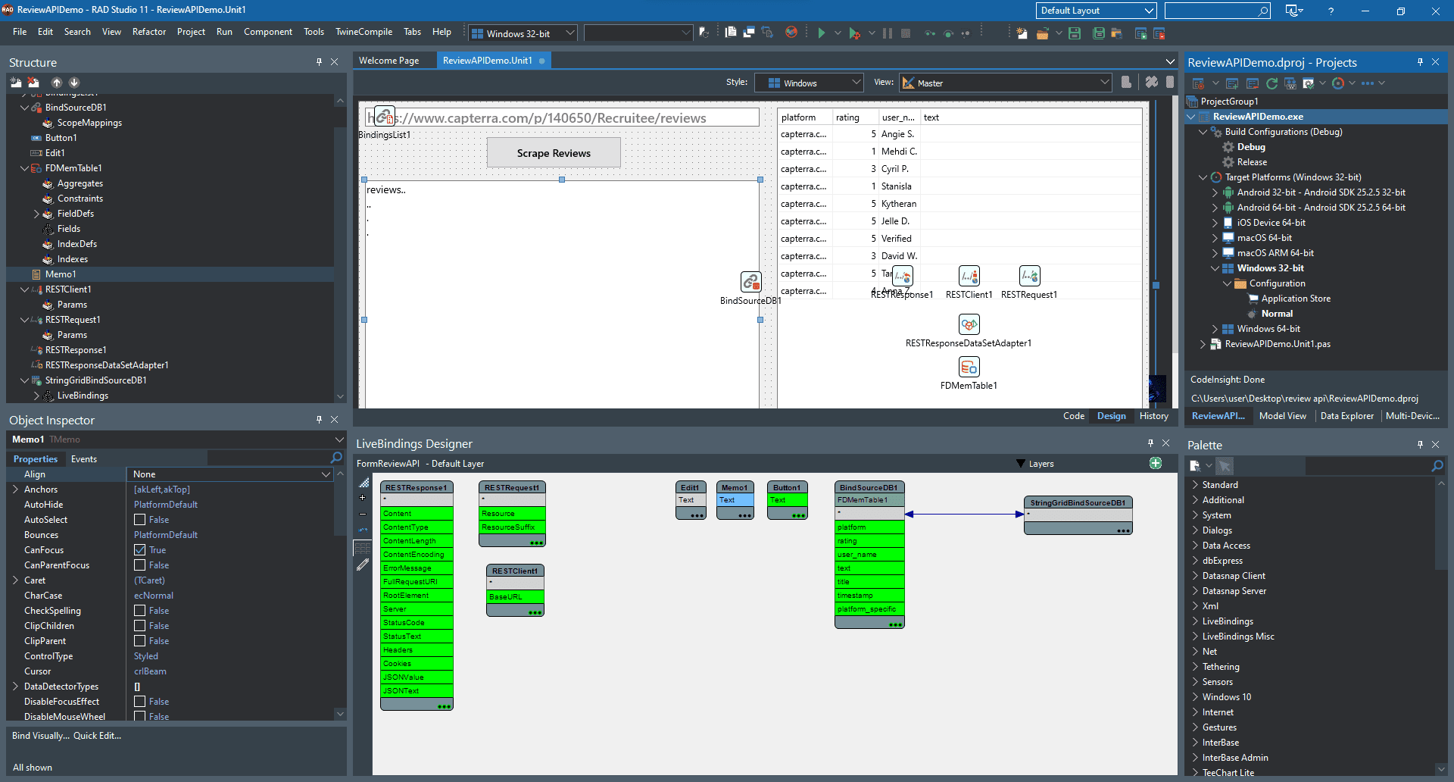Switch to the Code tab
The image size is (1454, 782).
click(x=1073, y=416)
